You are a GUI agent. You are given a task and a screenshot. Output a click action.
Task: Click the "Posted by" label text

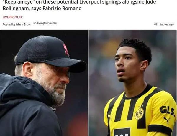(9, 24)
